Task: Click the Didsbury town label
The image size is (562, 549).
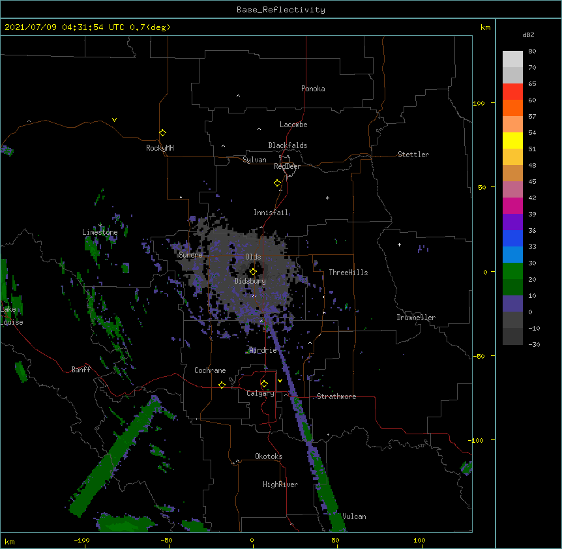Action: [250, 281]
